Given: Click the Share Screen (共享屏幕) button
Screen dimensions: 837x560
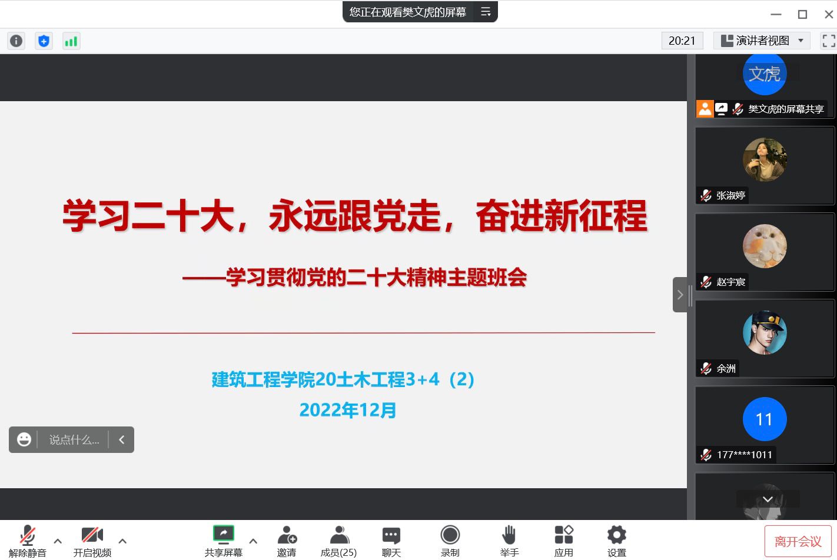Looking at the screenshot, I should pyautogui.click(x=223, y=541).
